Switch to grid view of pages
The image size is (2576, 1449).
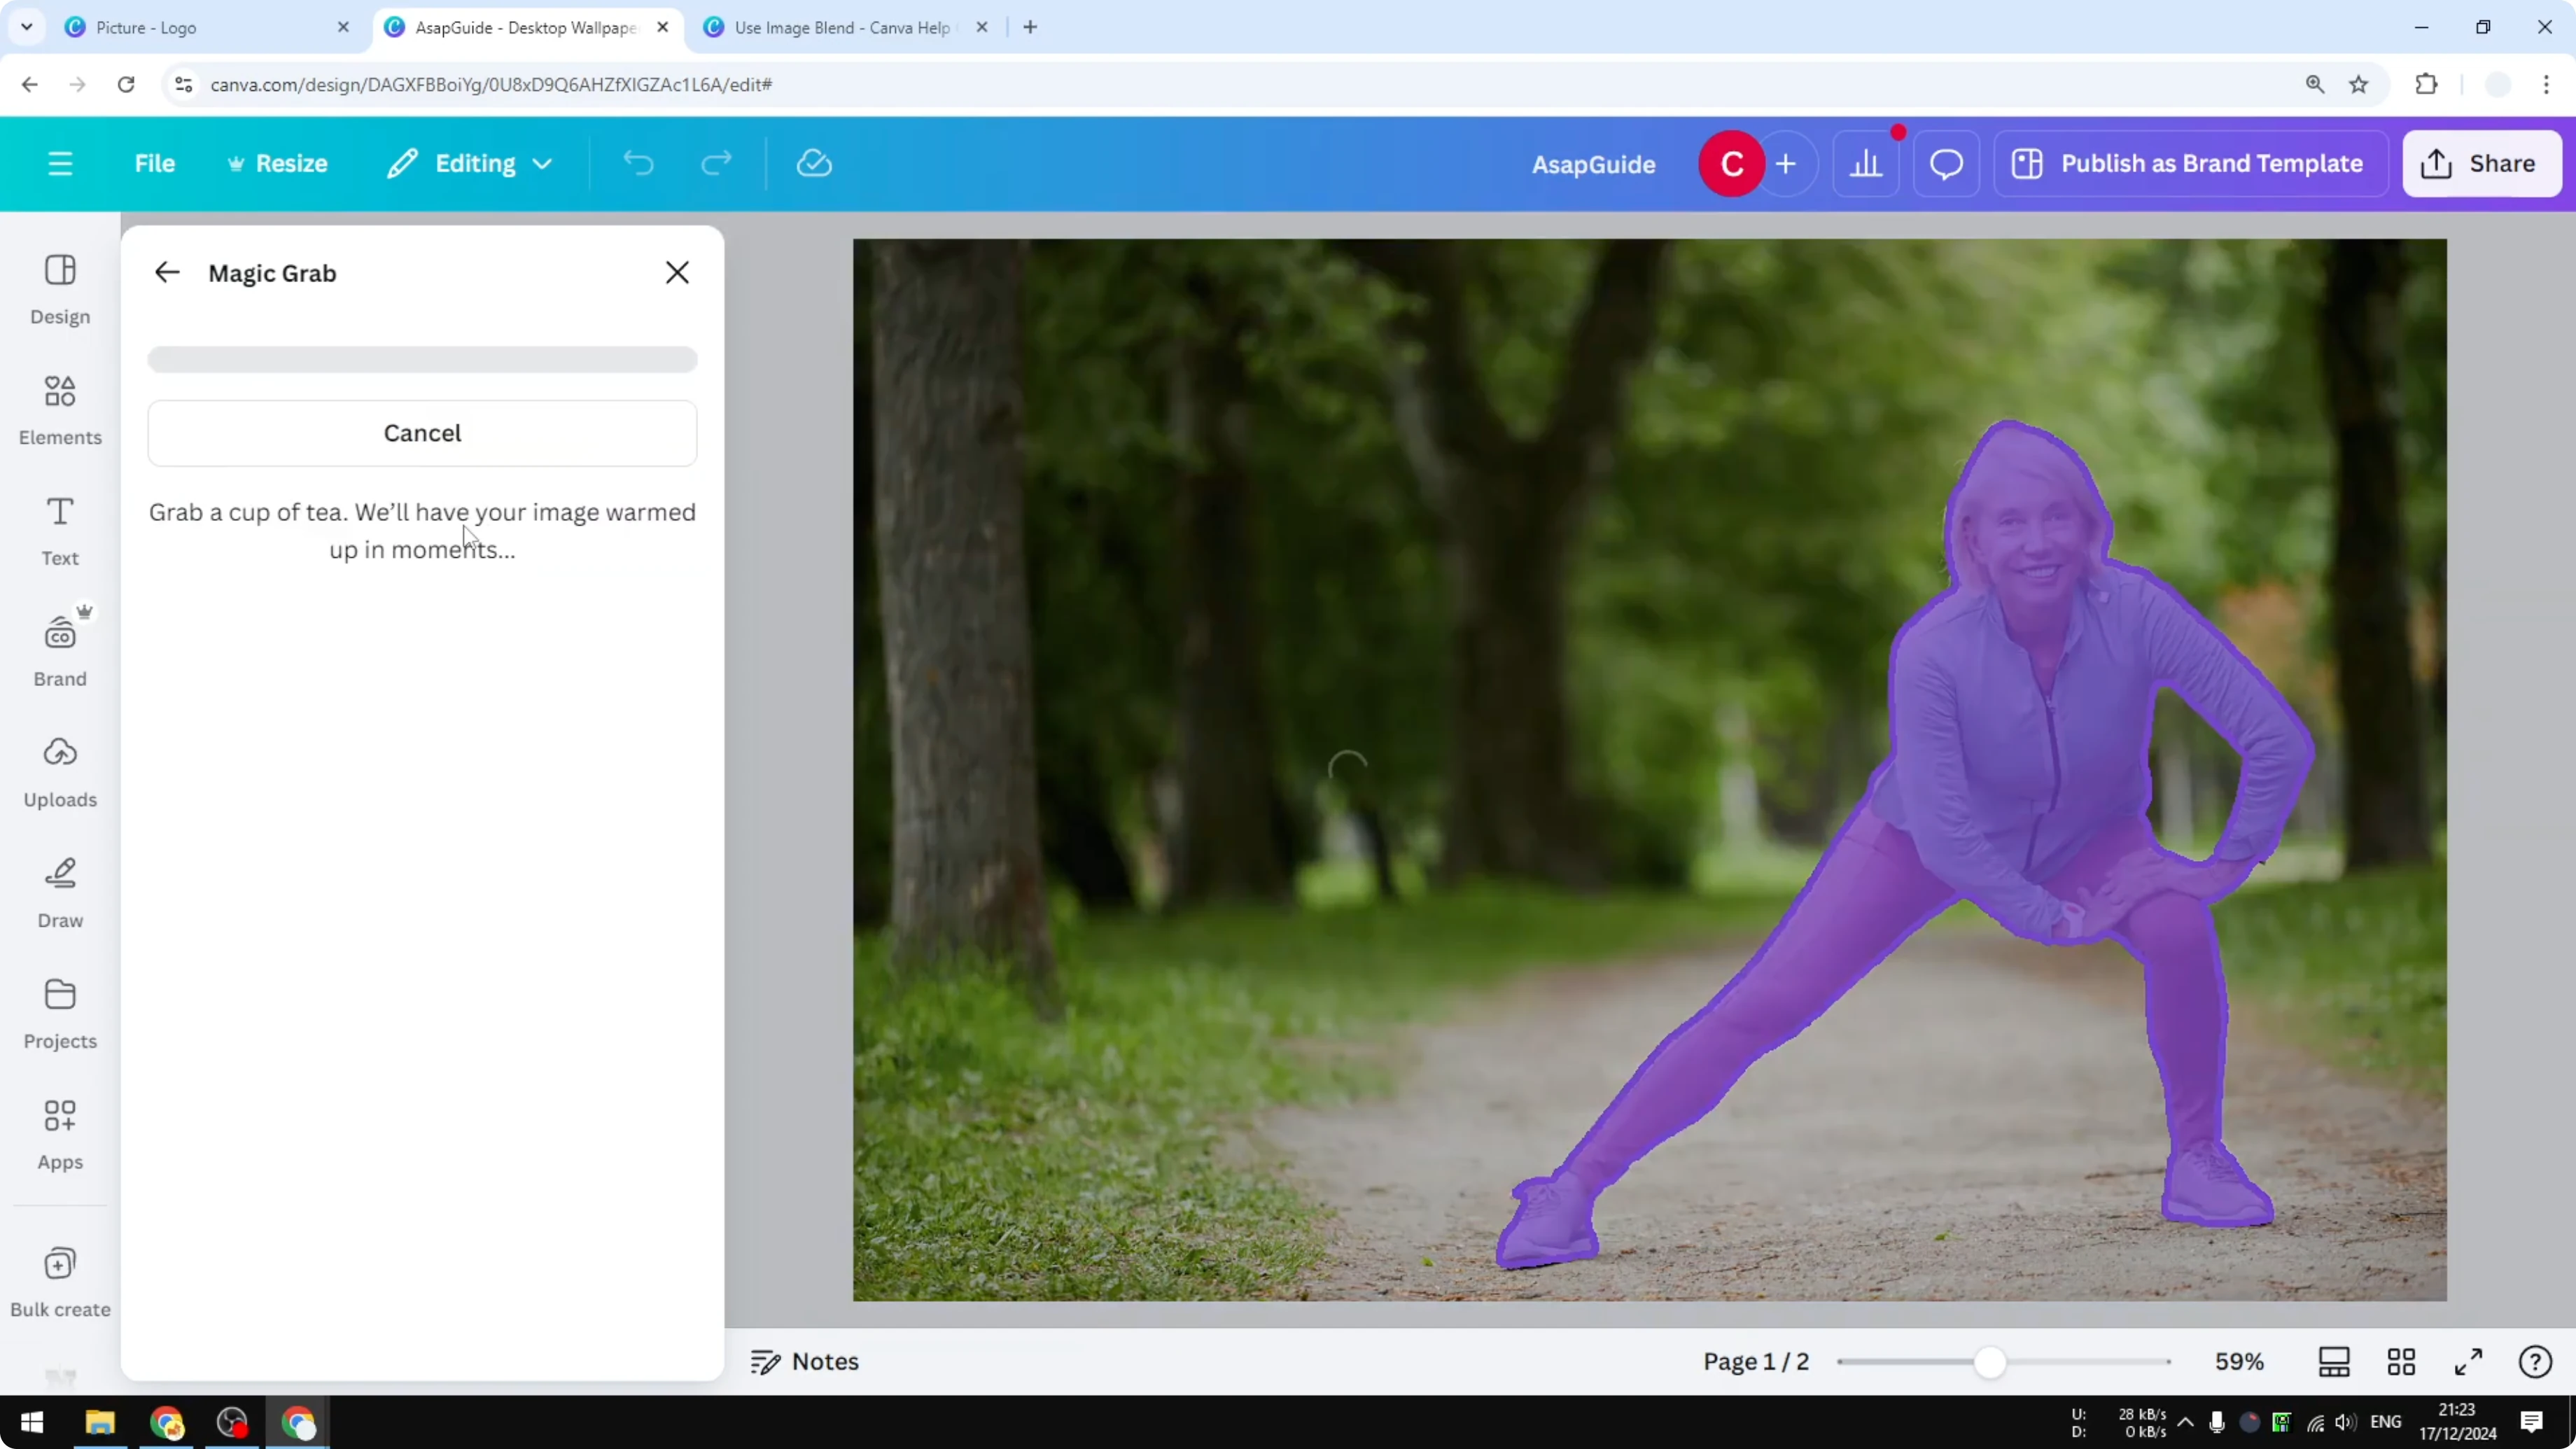[x=2402, y=1361]
